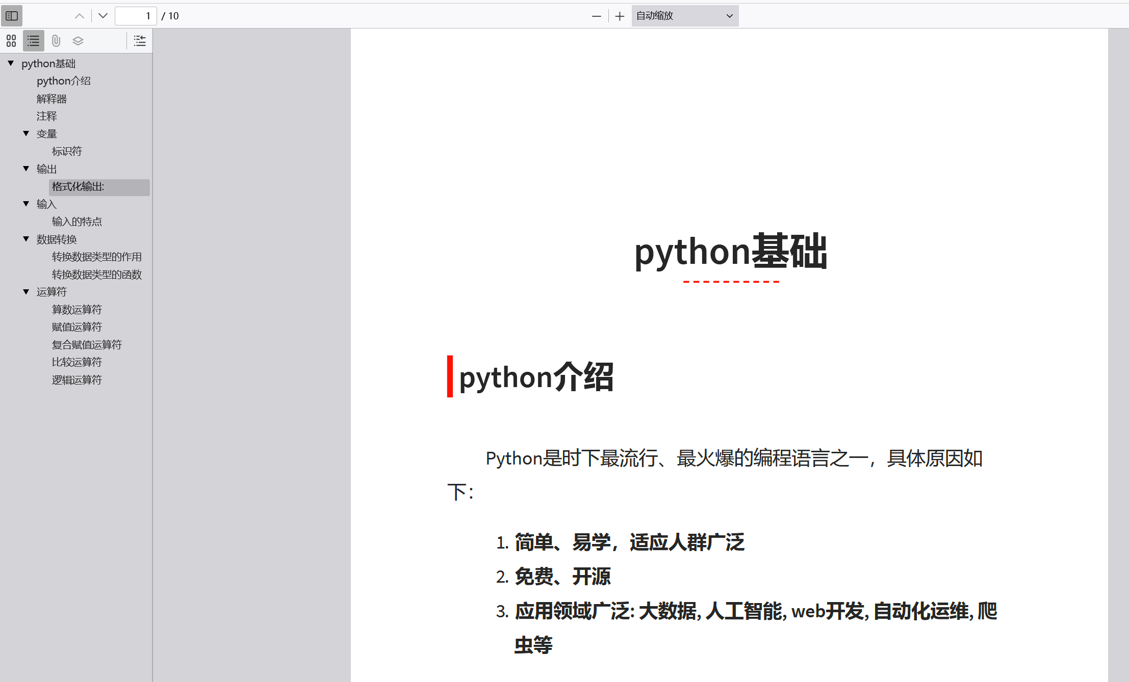
Task: Navigate to 标识符 outline entry
Action: tap(67, 151)
